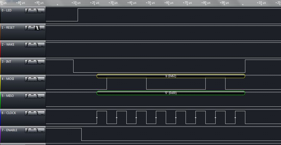Select the '3 - INT' channel label

coord(6,62)
